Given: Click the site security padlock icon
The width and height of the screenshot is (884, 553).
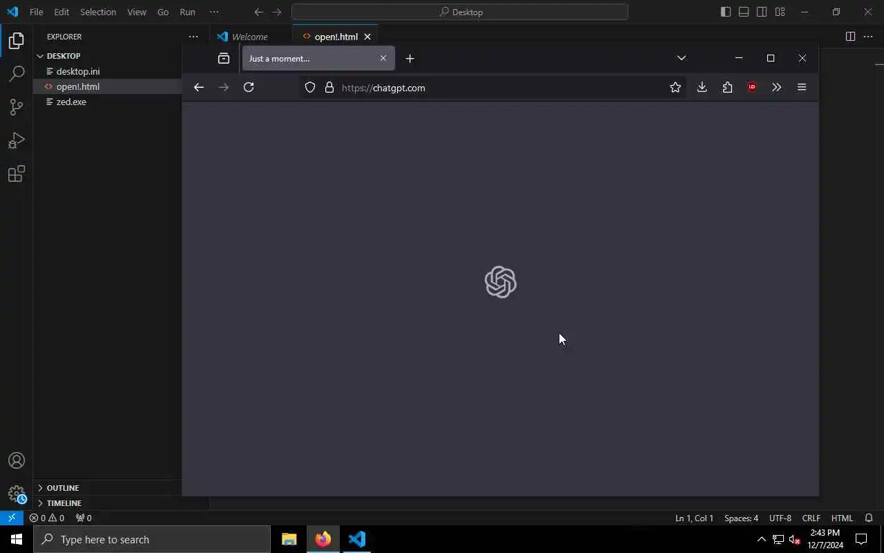Looking at the screenshot, I should click(329, 88).
